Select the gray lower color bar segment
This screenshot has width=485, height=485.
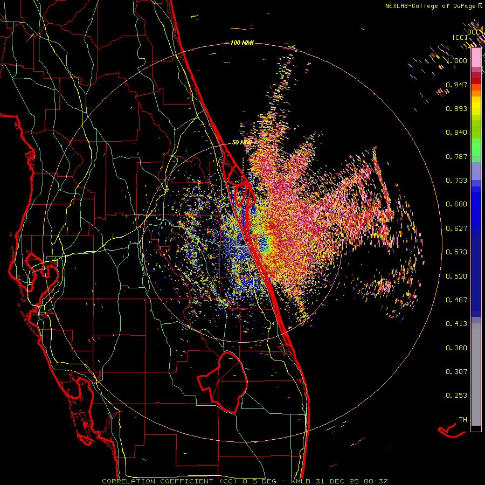(x=476, y=375)
